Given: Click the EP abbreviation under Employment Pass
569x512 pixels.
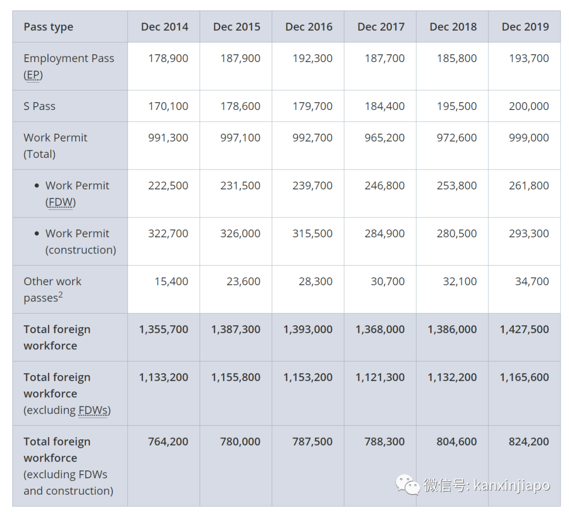Looking at the screenshot, I should [33, 75].
